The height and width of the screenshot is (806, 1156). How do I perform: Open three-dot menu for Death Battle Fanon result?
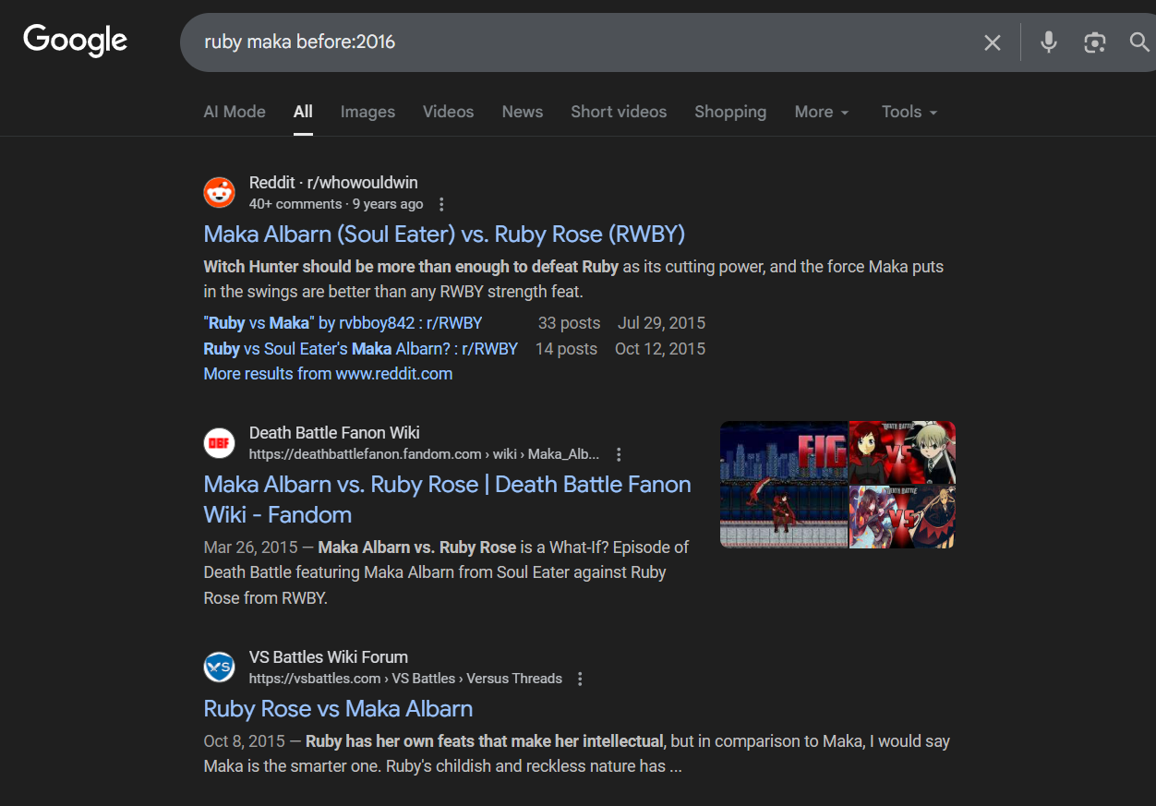click(619, 454)
